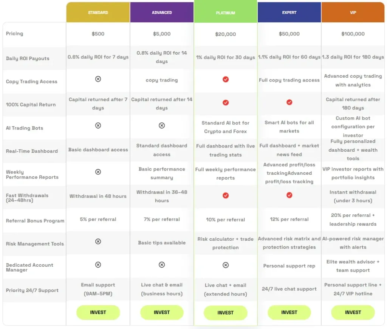This screenshot has height=329, width=387.
Task: Select the Platinum plan header
Action: [x=226, y=12]
